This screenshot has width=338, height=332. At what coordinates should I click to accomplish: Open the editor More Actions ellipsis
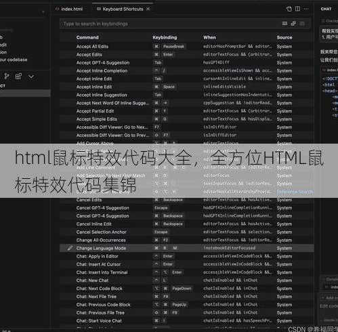(x=306, y=9)
